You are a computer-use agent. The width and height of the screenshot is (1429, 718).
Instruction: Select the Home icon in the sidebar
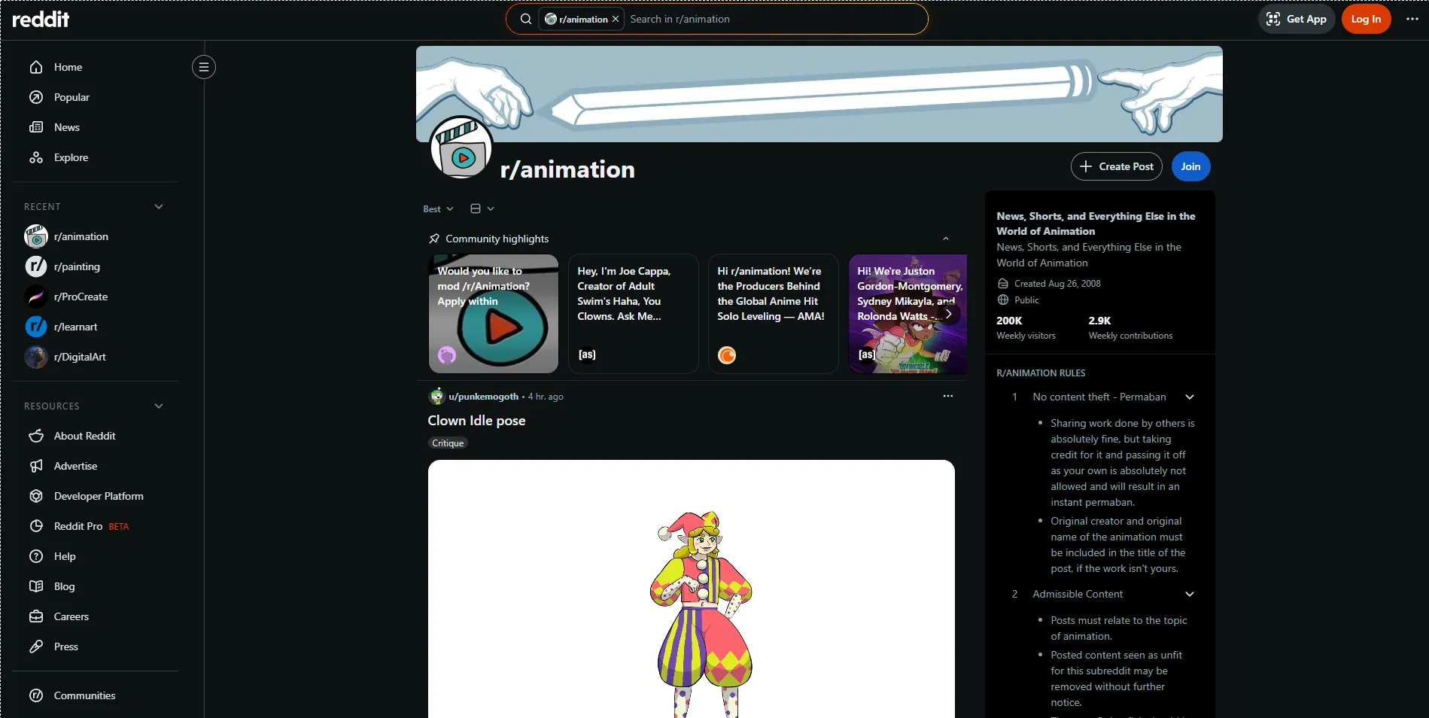coord(36,67)
